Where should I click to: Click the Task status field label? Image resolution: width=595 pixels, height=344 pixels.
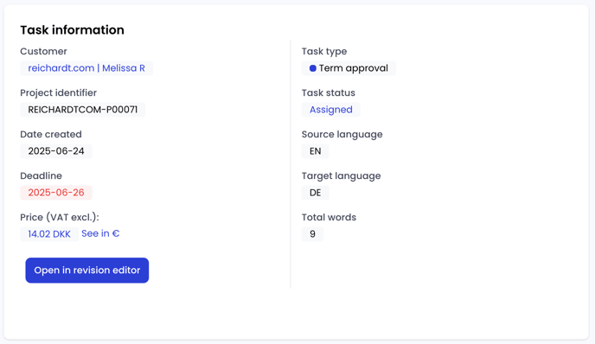point(329,93)
